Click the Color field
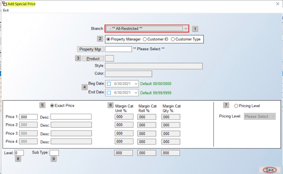Viewport: 283px width, 174px height. 128,74
